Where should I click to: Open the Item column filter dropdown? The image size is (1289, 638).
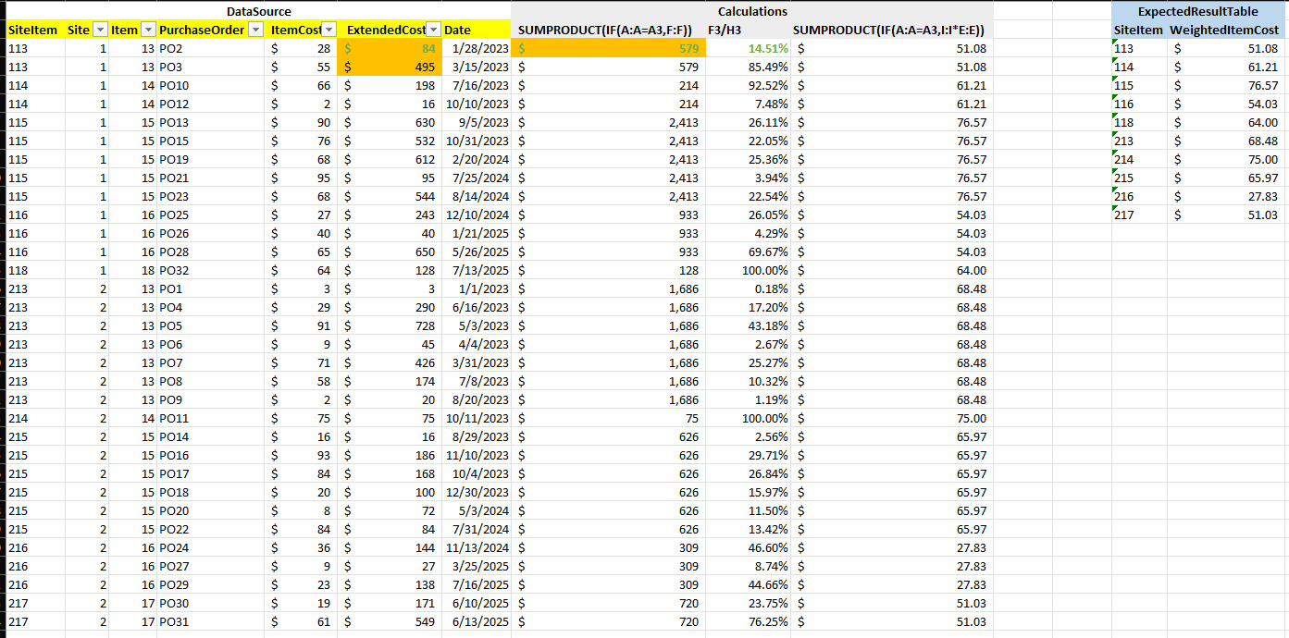point(148,30)
